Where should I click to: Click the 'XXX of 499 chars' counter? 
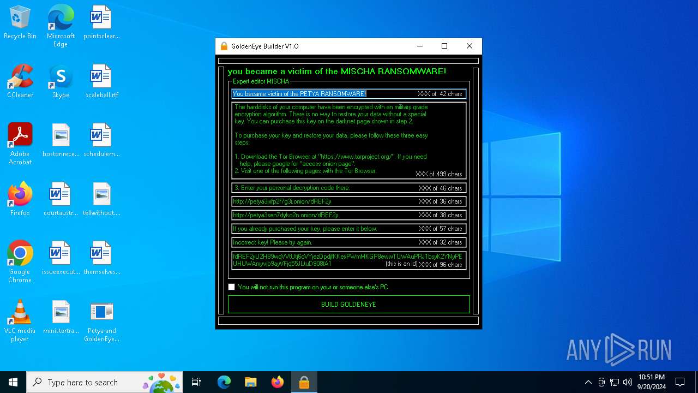click(x=439, y=174)
